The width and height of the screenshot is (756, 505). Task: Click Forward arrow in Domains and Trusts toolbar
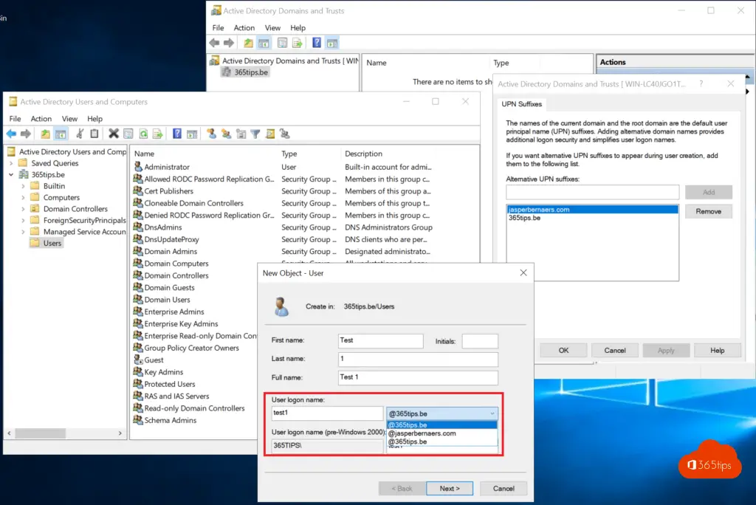point(229,43)
